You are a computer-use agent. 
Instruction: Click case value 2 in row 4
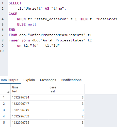tap(66, 116)
